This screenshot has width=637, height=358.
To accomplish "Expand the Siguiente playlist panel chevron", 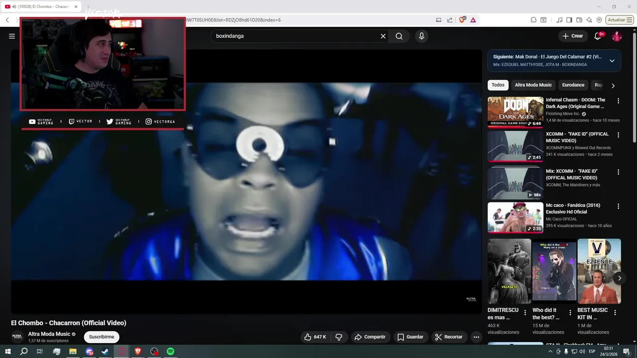I will coord(612,61).
